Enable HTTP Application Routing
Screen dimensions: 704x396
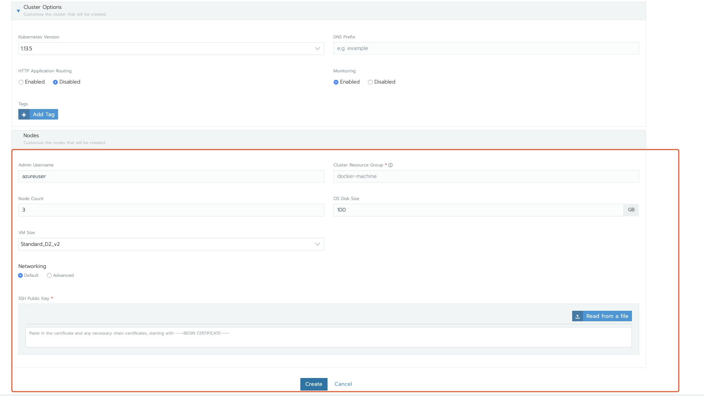point(21,82)
